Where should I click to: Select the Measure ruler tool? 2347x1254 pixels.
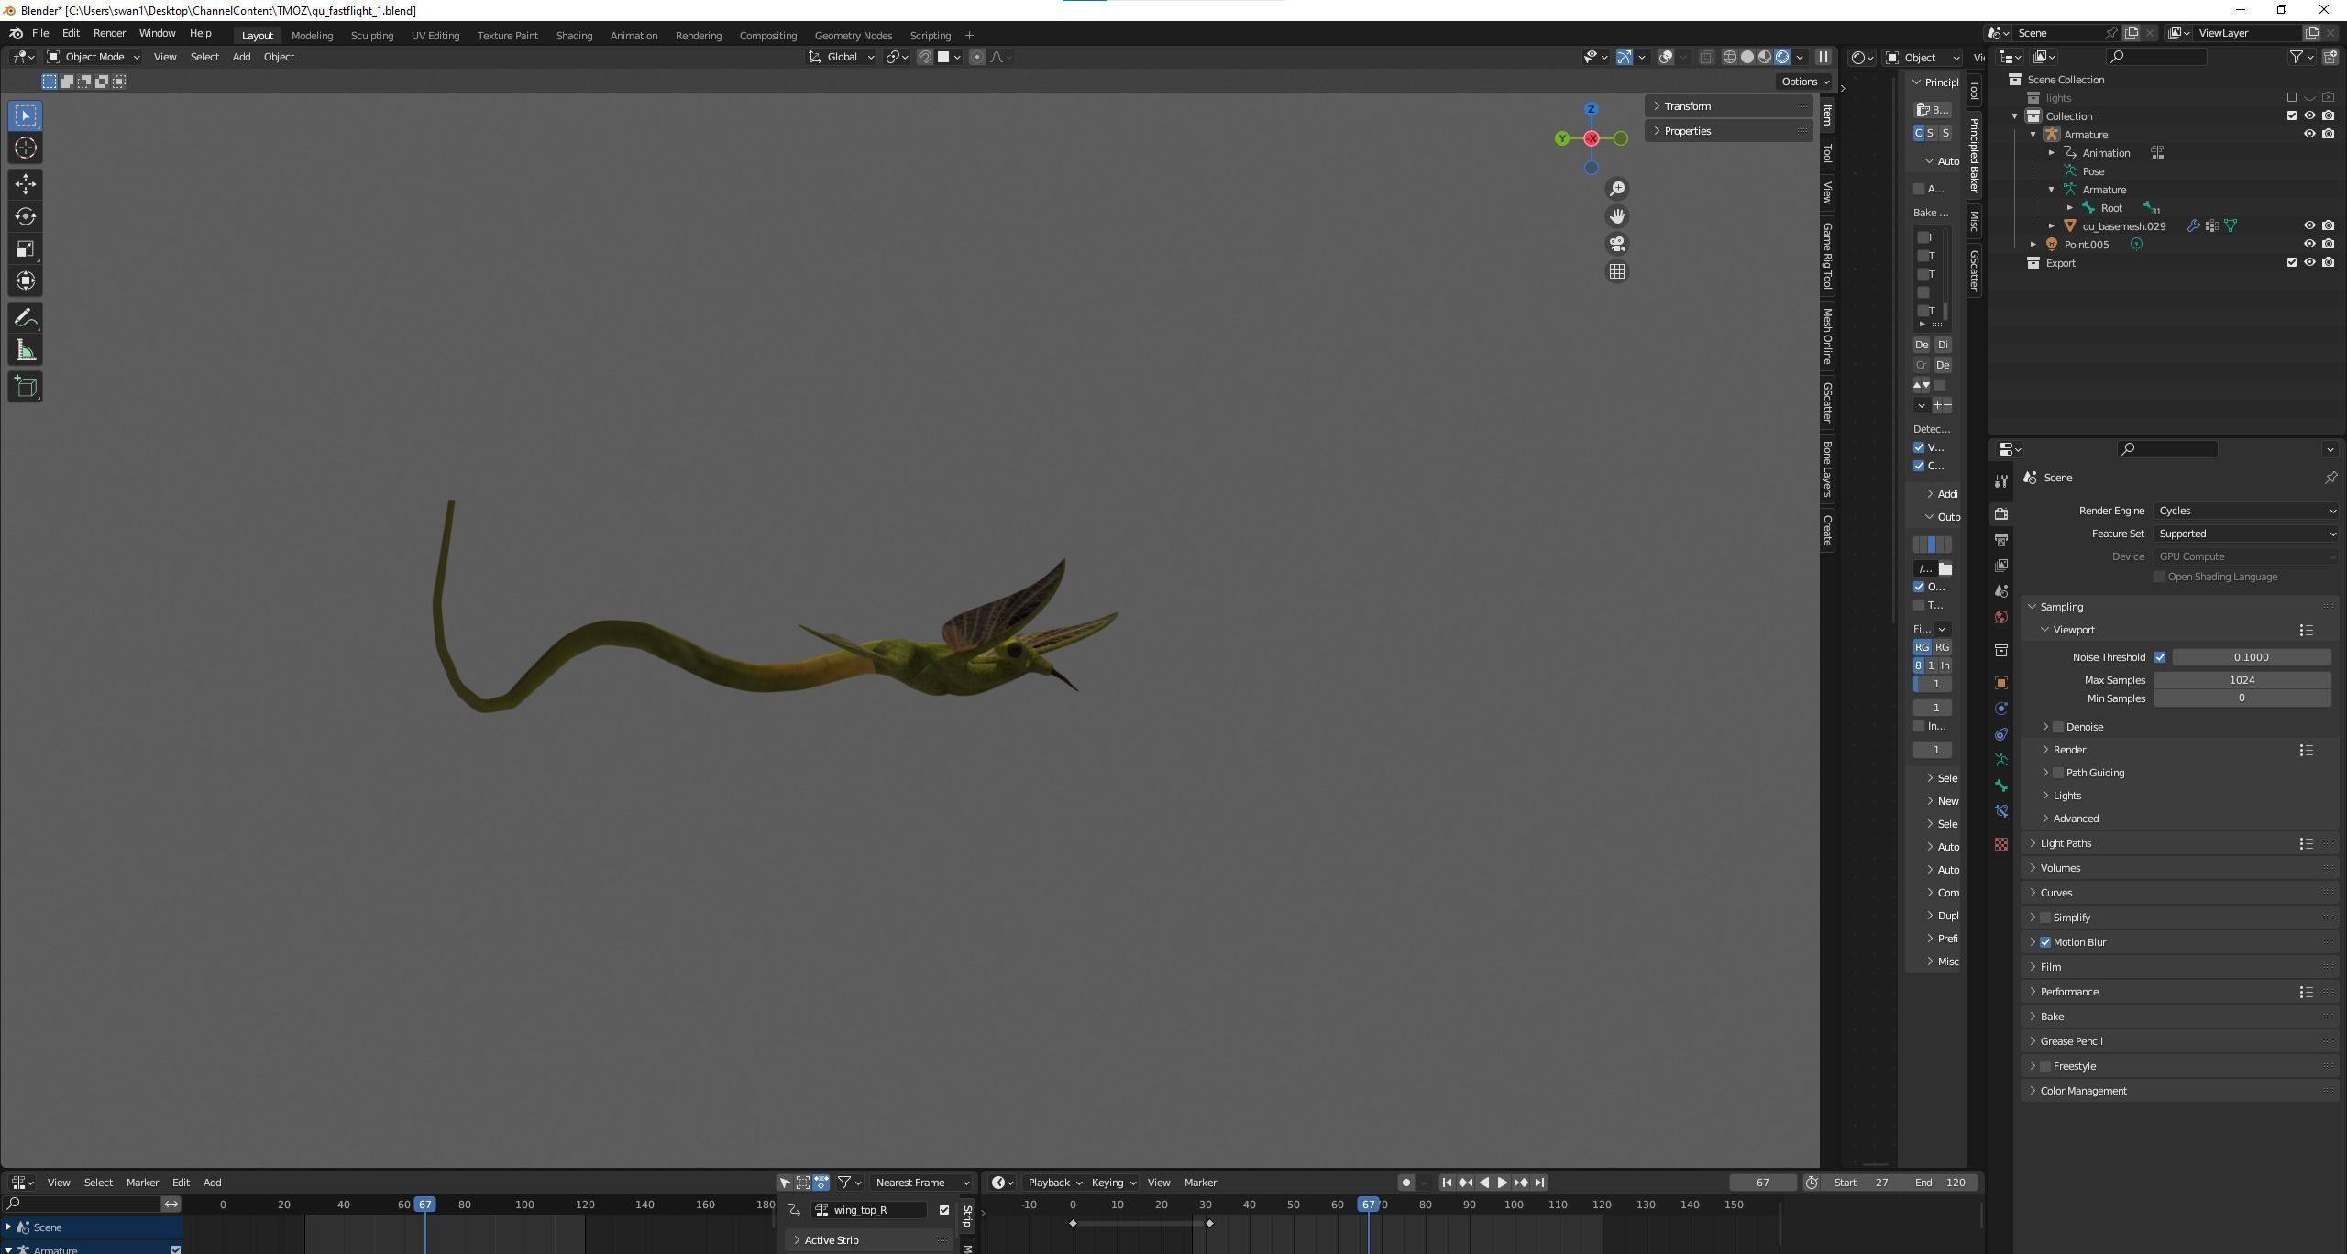pyautogui.click(x=25, y=350)
